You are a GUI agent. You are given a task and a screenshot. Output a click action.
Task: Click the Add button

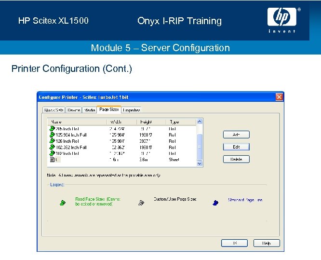click(x=236, y=135)
